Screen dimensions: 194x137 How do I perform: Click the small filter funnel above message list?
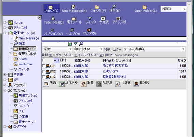tap(75, 44)
